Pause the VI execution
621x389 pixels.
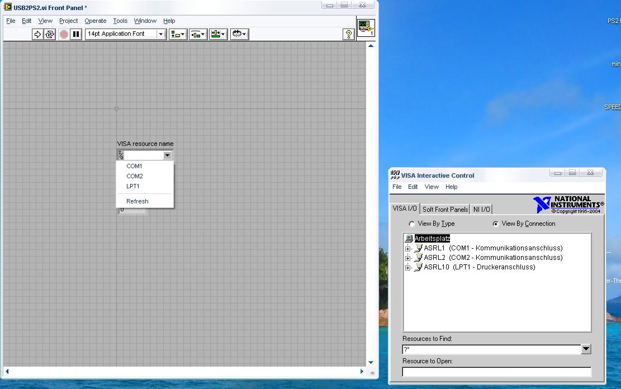pyautogui.click(x=76, y=34)
